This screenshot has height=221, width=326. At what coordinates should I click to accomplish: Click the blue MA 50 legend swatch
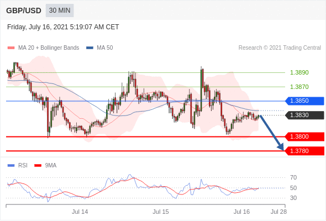point(90,48)
